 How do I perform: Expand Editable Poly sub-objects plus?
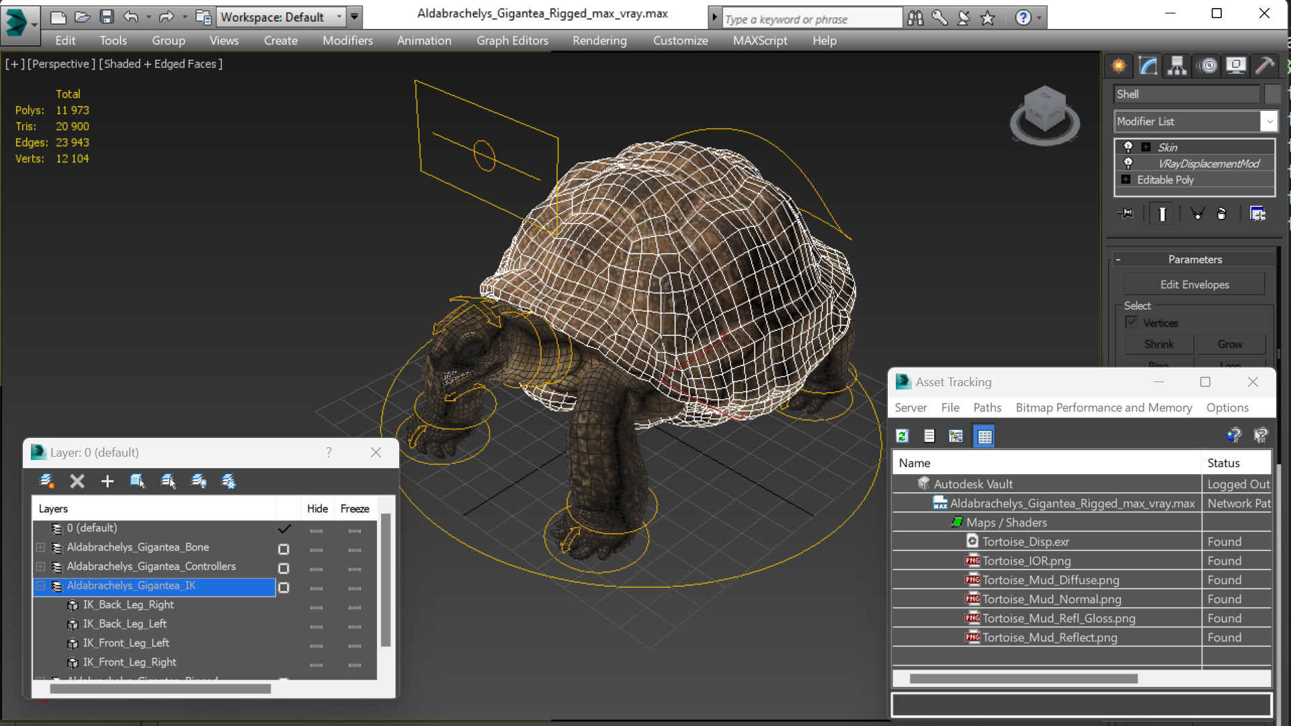(x=1126, y=179)
